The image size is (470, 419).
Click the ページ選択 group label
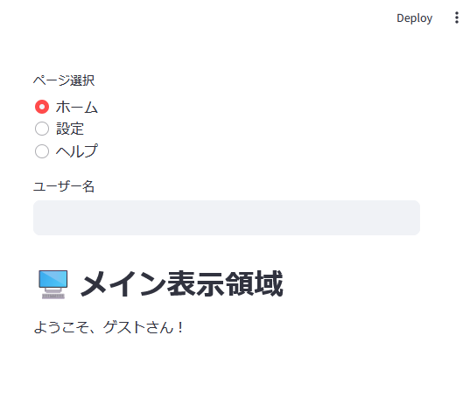point(64,80)
